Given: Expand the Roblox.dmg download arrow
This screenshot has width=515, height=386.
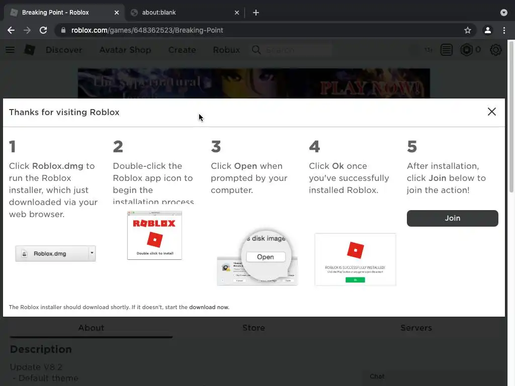Looking at the screenshot, I should (92, 253).
